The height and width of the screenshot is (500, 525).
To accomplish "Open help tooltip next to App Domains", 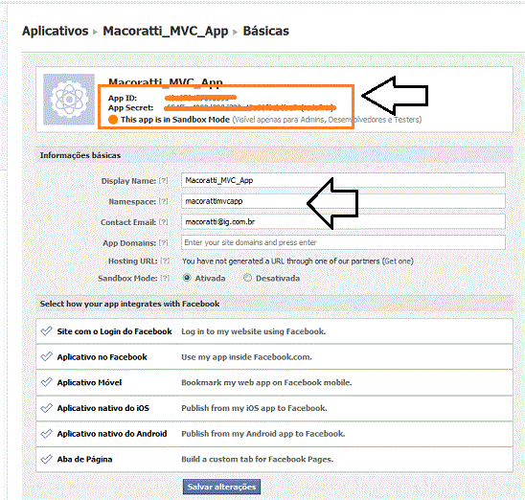I will 164,243.
